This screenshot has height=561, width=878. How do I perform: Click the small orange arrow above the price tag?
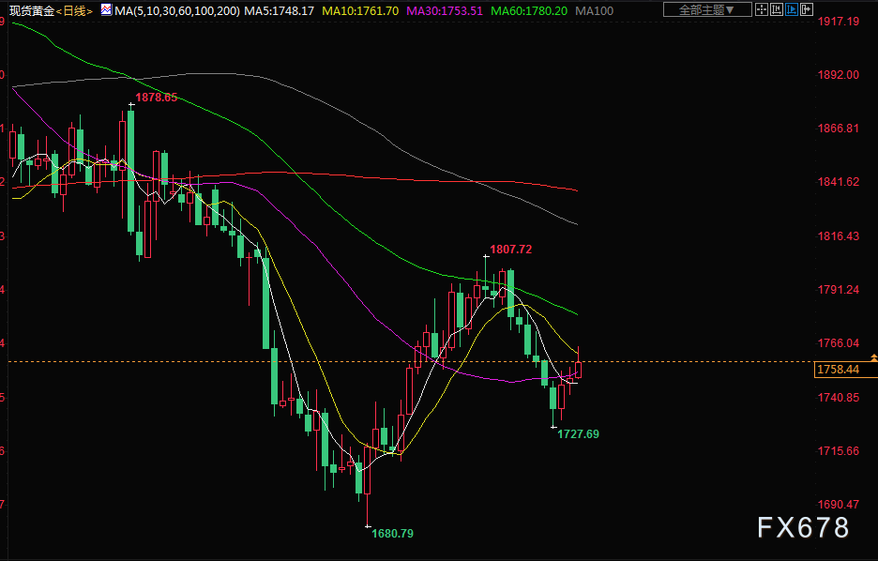[x=873, y=357]
